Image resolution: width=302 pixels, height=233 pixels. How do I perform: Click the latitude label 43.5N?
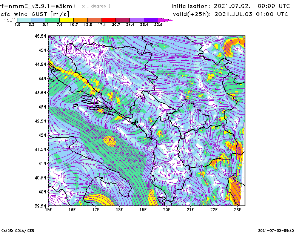40,92
